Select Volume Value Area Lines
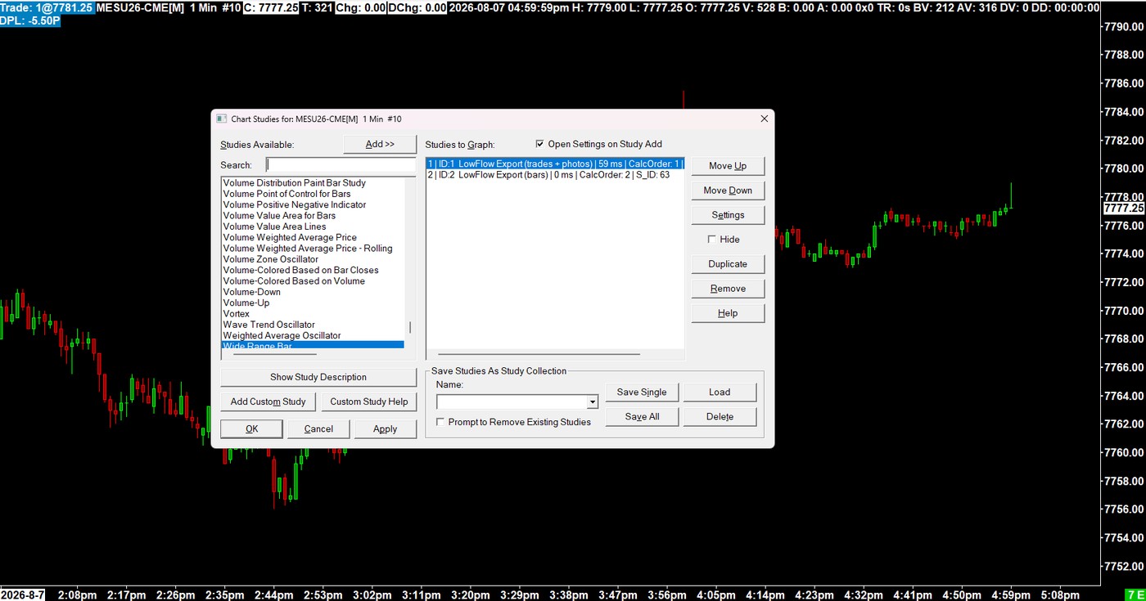 point(313,226)
